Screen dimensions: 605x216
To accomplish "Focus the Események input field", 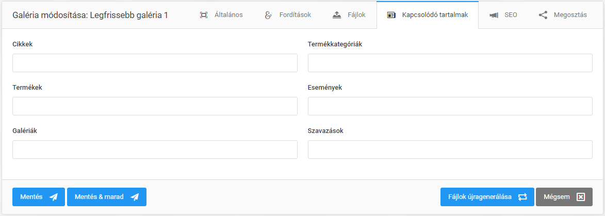I will [450, 106].
